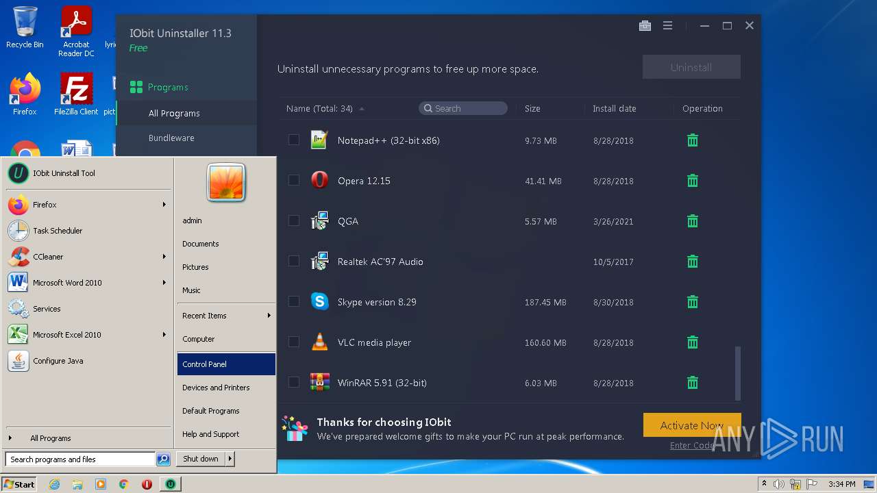Click trash icon for Opera 12.15
Image resolution: width=877 pixels, height=493 pixels.
(x=693, y=181)
